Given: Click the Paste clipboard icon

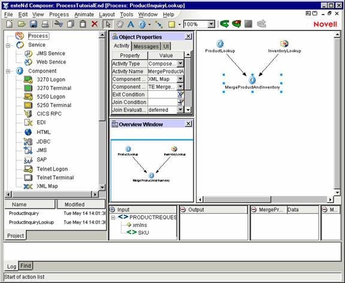Looking at the screenshot, I should 83,24.
